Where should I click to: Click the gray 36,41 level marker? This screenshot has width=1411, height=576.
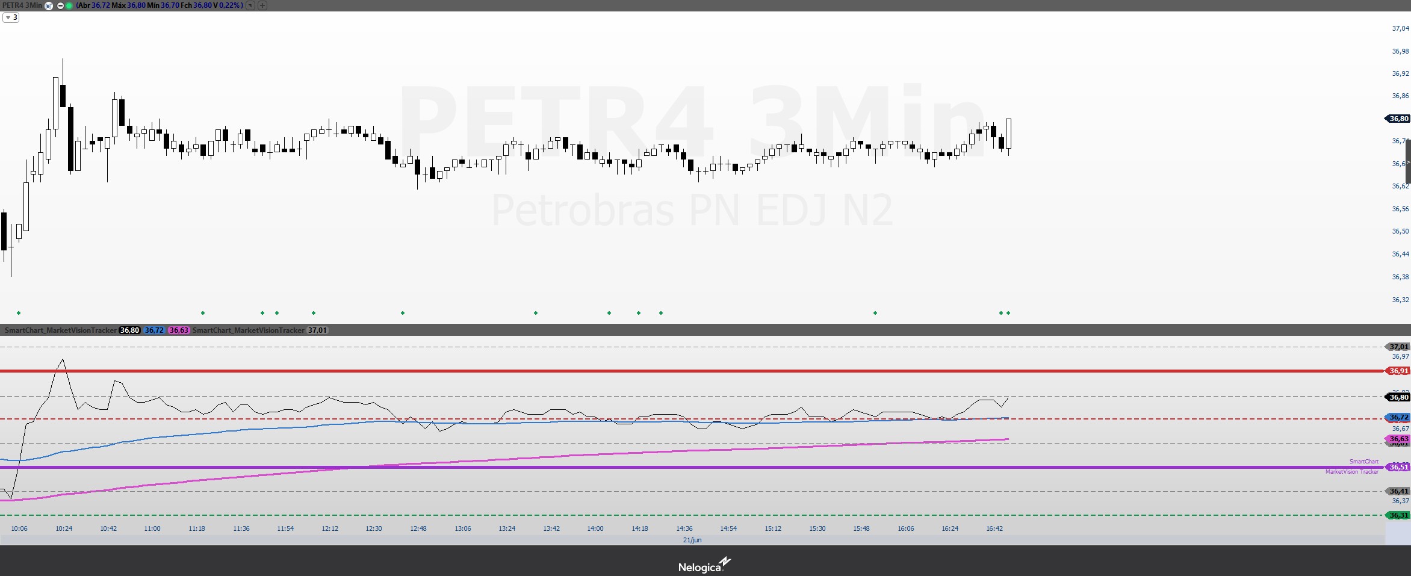pos(1398,491)
